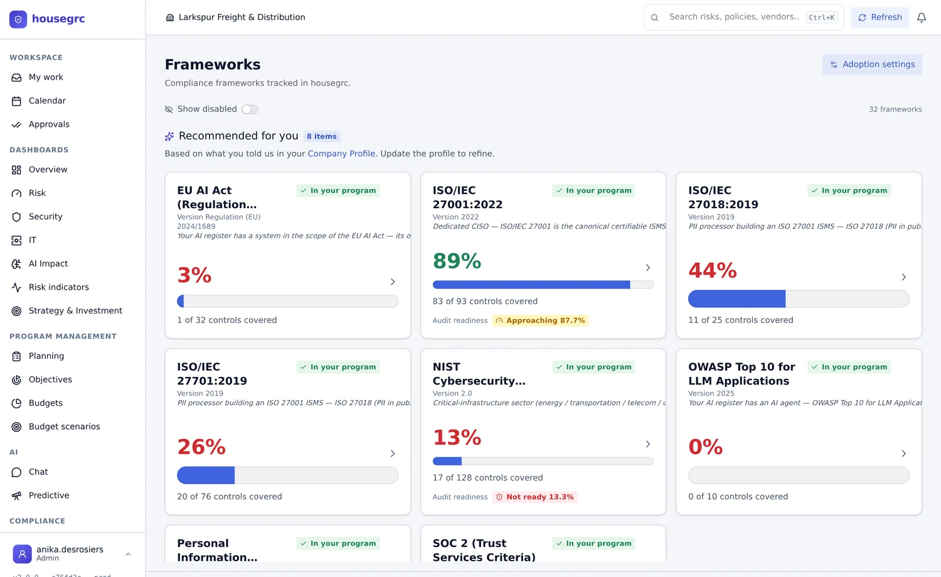
Task: Open EU AI Act card via chevron
Action: click(393, 282)
